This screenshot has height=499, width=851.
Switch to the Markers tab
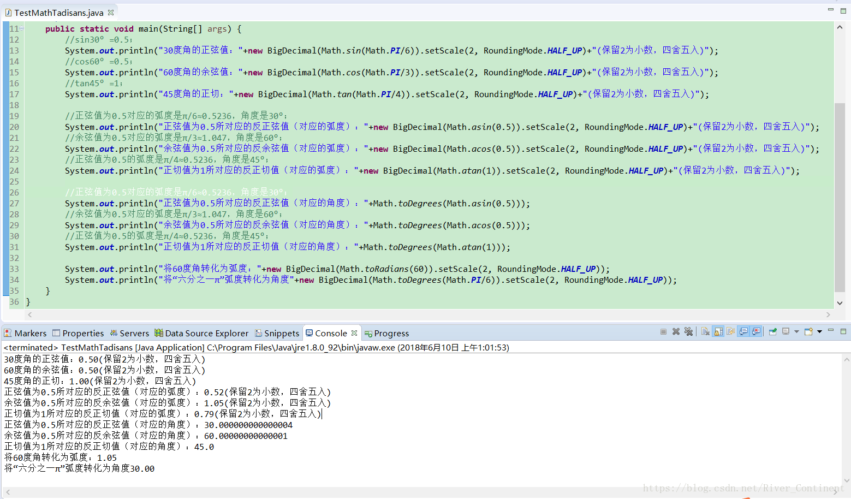click(x=26, y=333)
